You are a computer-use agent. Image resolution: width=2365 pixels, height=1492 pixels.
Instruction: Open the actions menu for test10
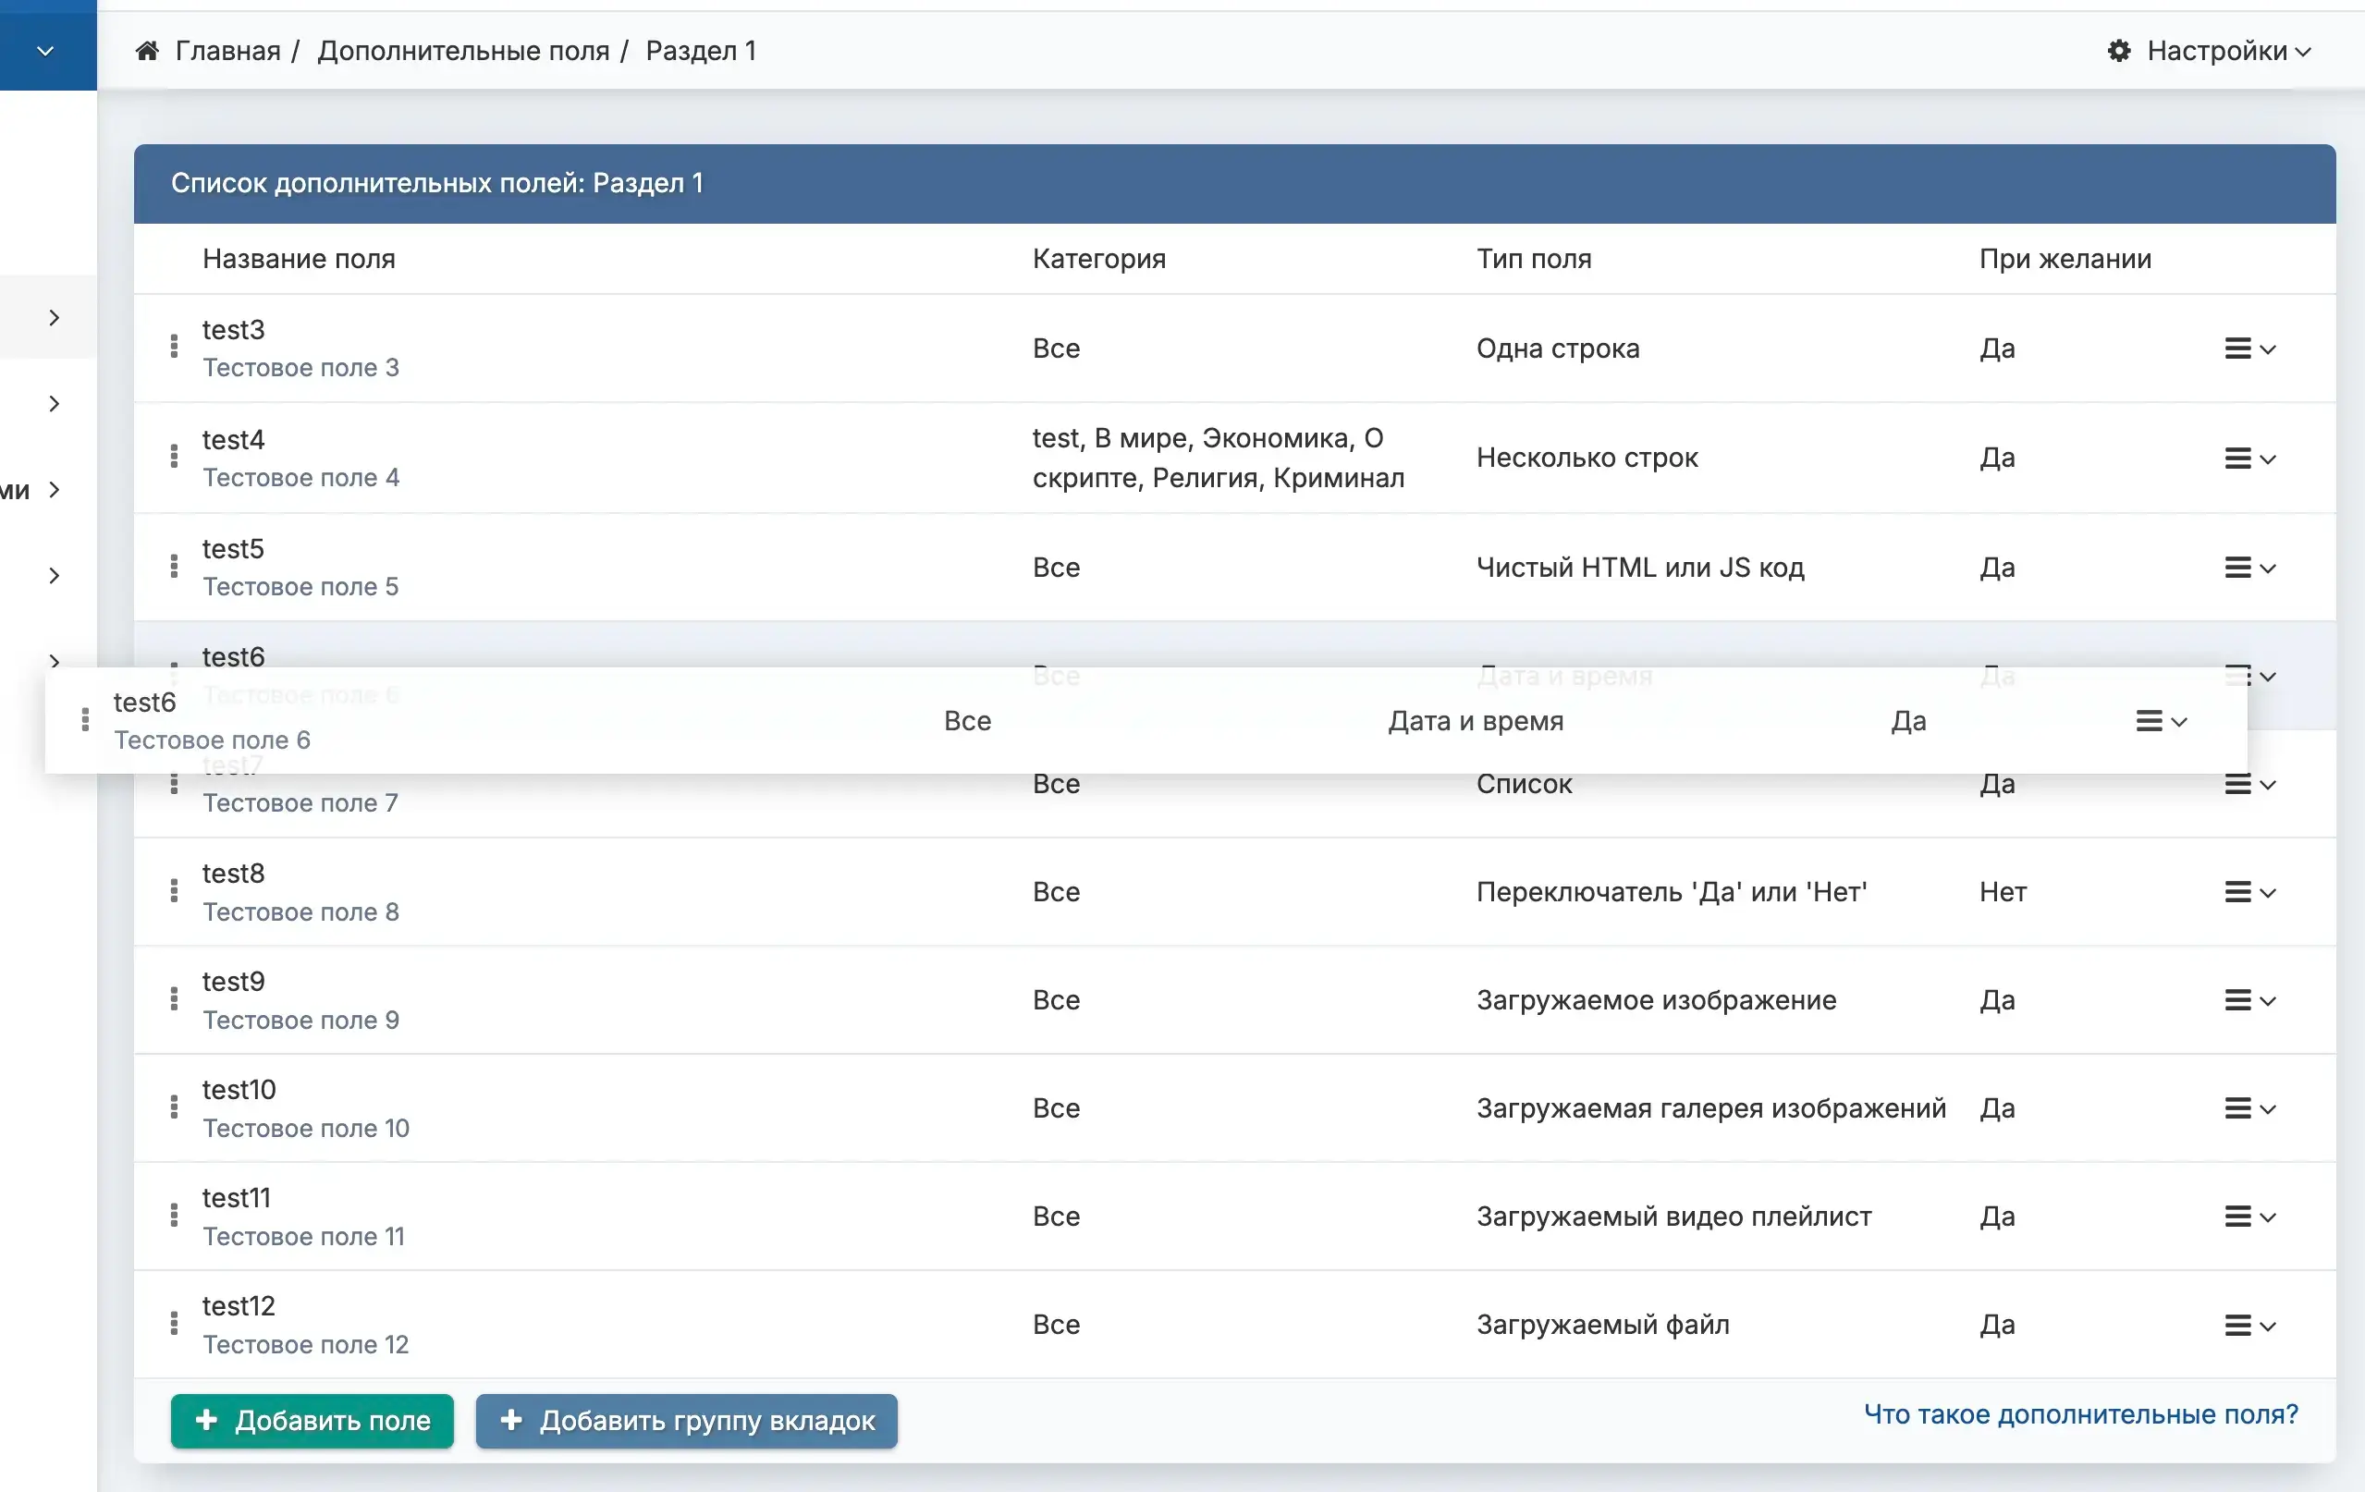(x=2249, y=1108)
